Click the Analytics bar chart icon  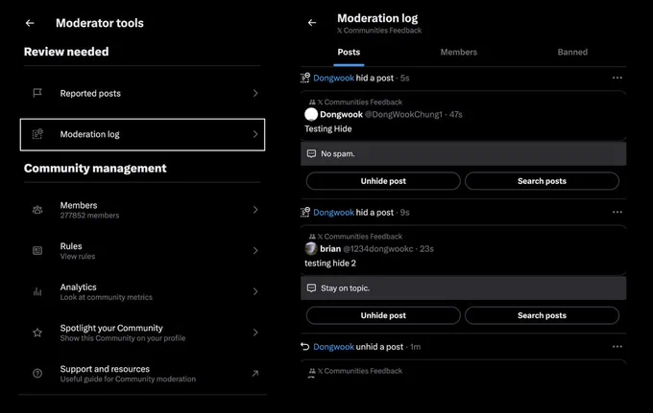(37, 291)
